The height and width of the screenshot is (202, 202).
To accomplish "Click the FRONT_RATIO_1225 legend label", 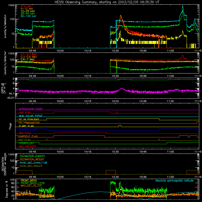I will tap(33, 183).
